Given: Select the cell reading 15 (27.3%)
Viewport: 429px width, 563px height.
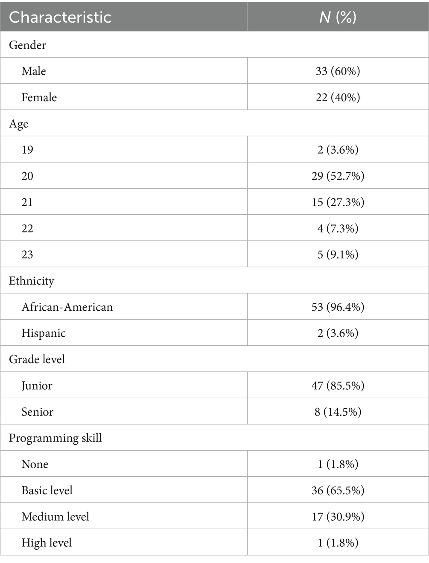Looking at the screenshot, I should [338, 202].
